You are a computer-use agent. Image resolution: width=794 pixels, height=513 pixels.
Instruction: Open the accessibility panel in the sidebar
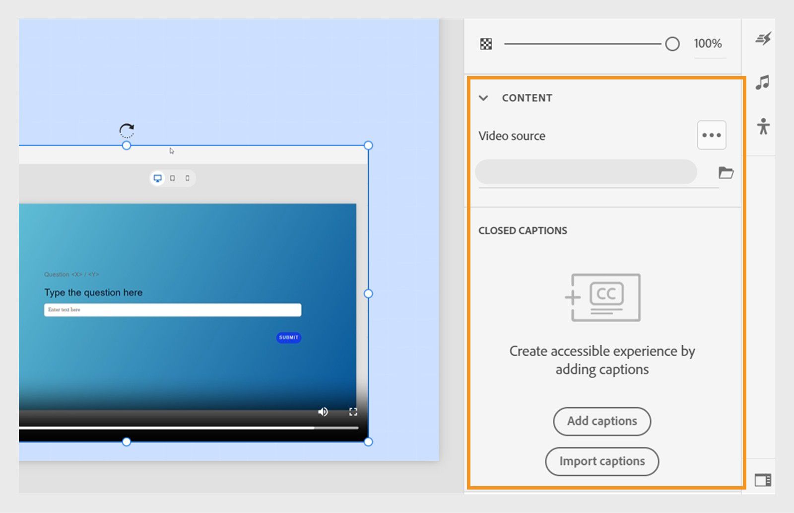(x=763, y=128)
